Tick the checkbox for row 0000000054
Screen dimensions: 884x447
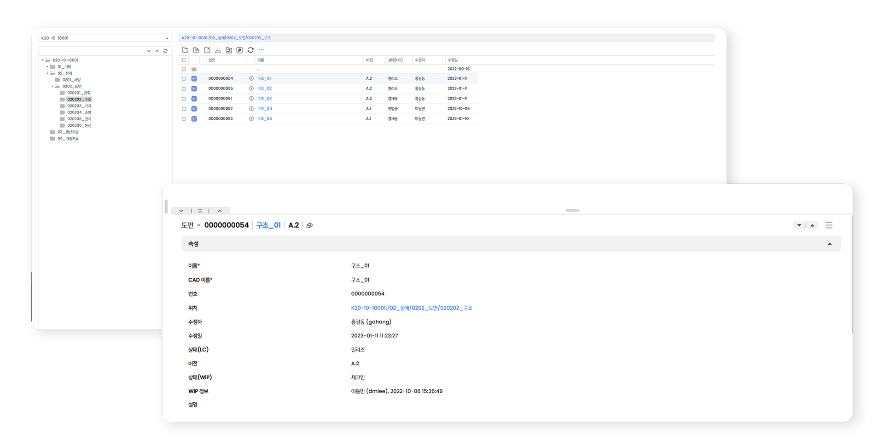(x=184, y=79)
